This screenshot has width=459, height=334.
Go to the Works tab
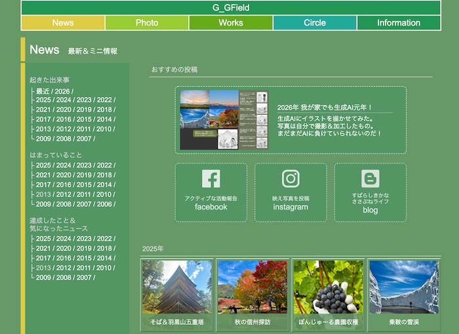pos(231,23)
